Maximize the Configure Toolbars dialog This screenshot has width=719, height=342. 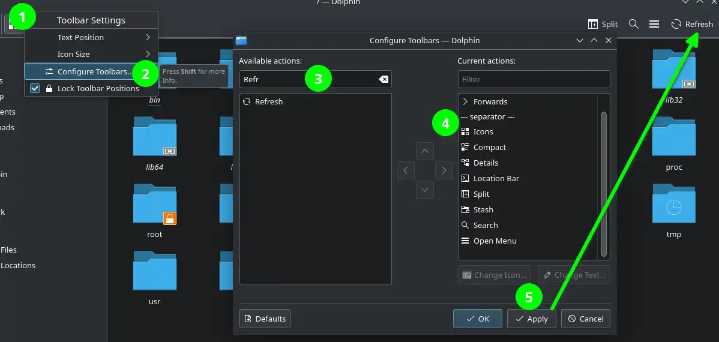point(594,40)
